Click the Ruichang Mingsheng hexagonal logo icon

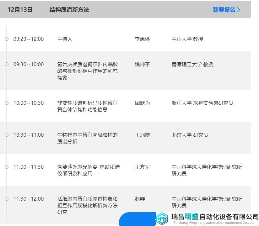click(x=162, y=218)
